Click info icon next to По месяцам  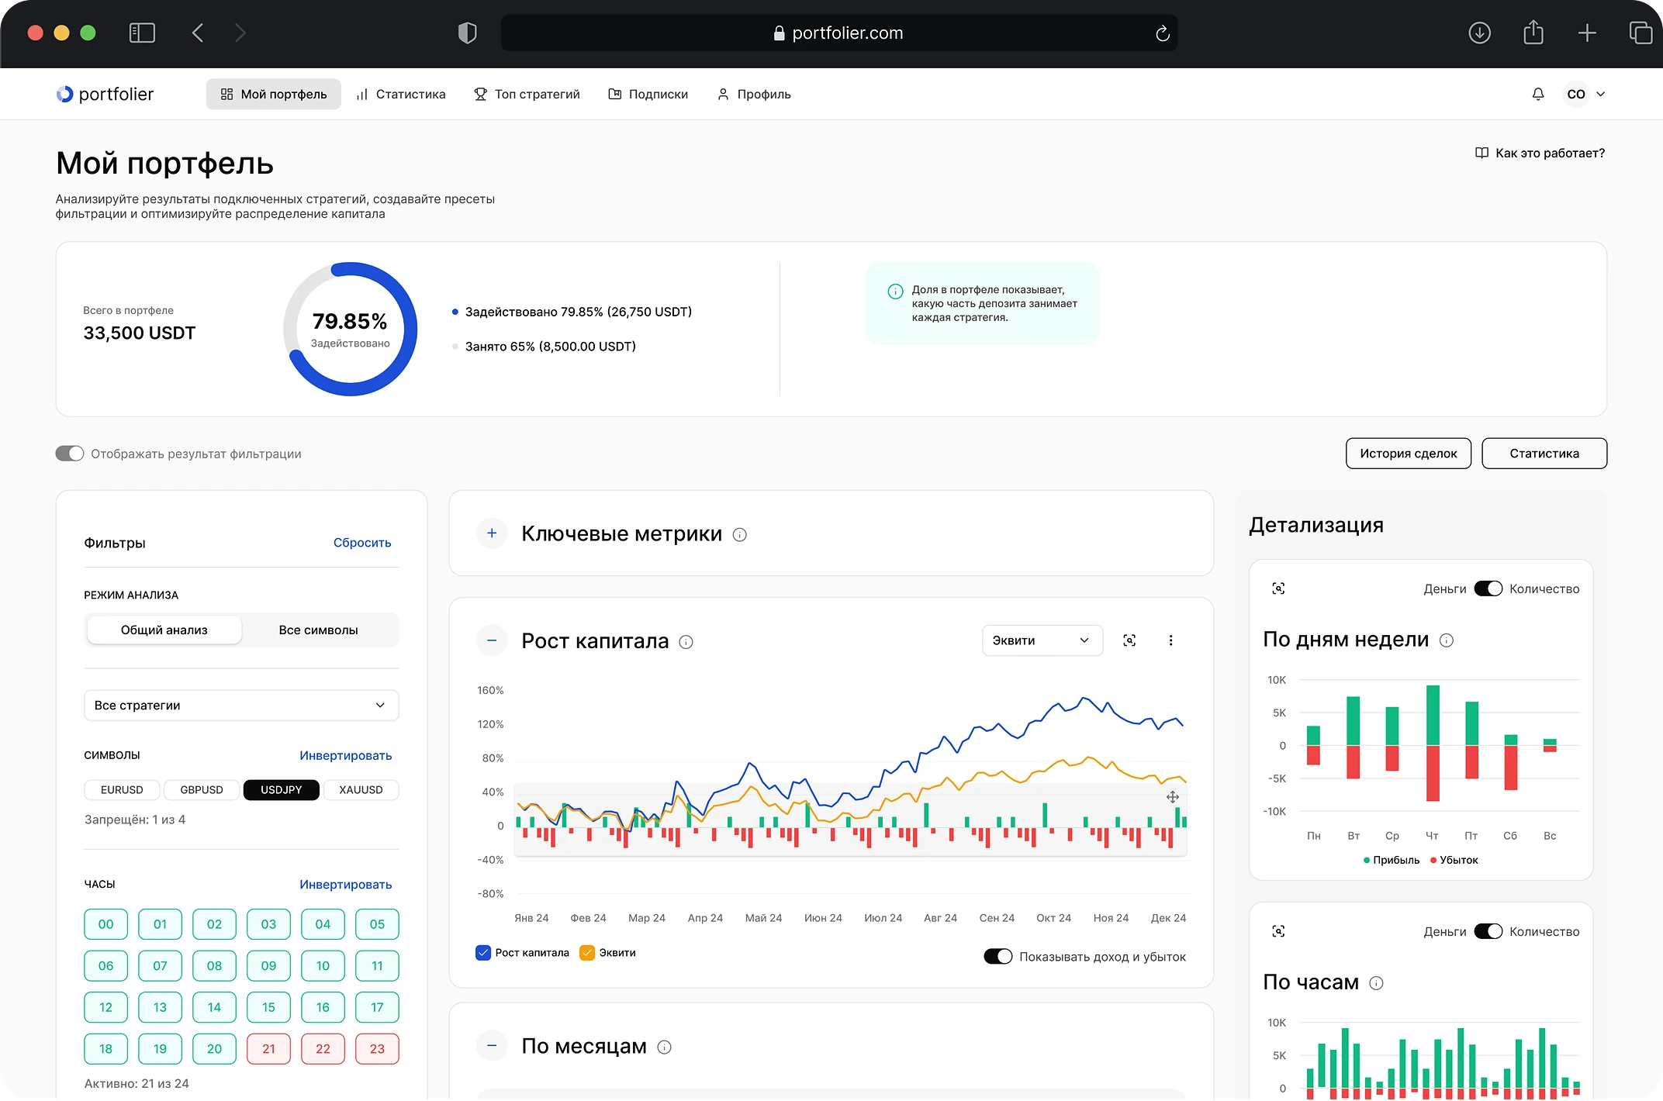click(x=664, y=1047)
